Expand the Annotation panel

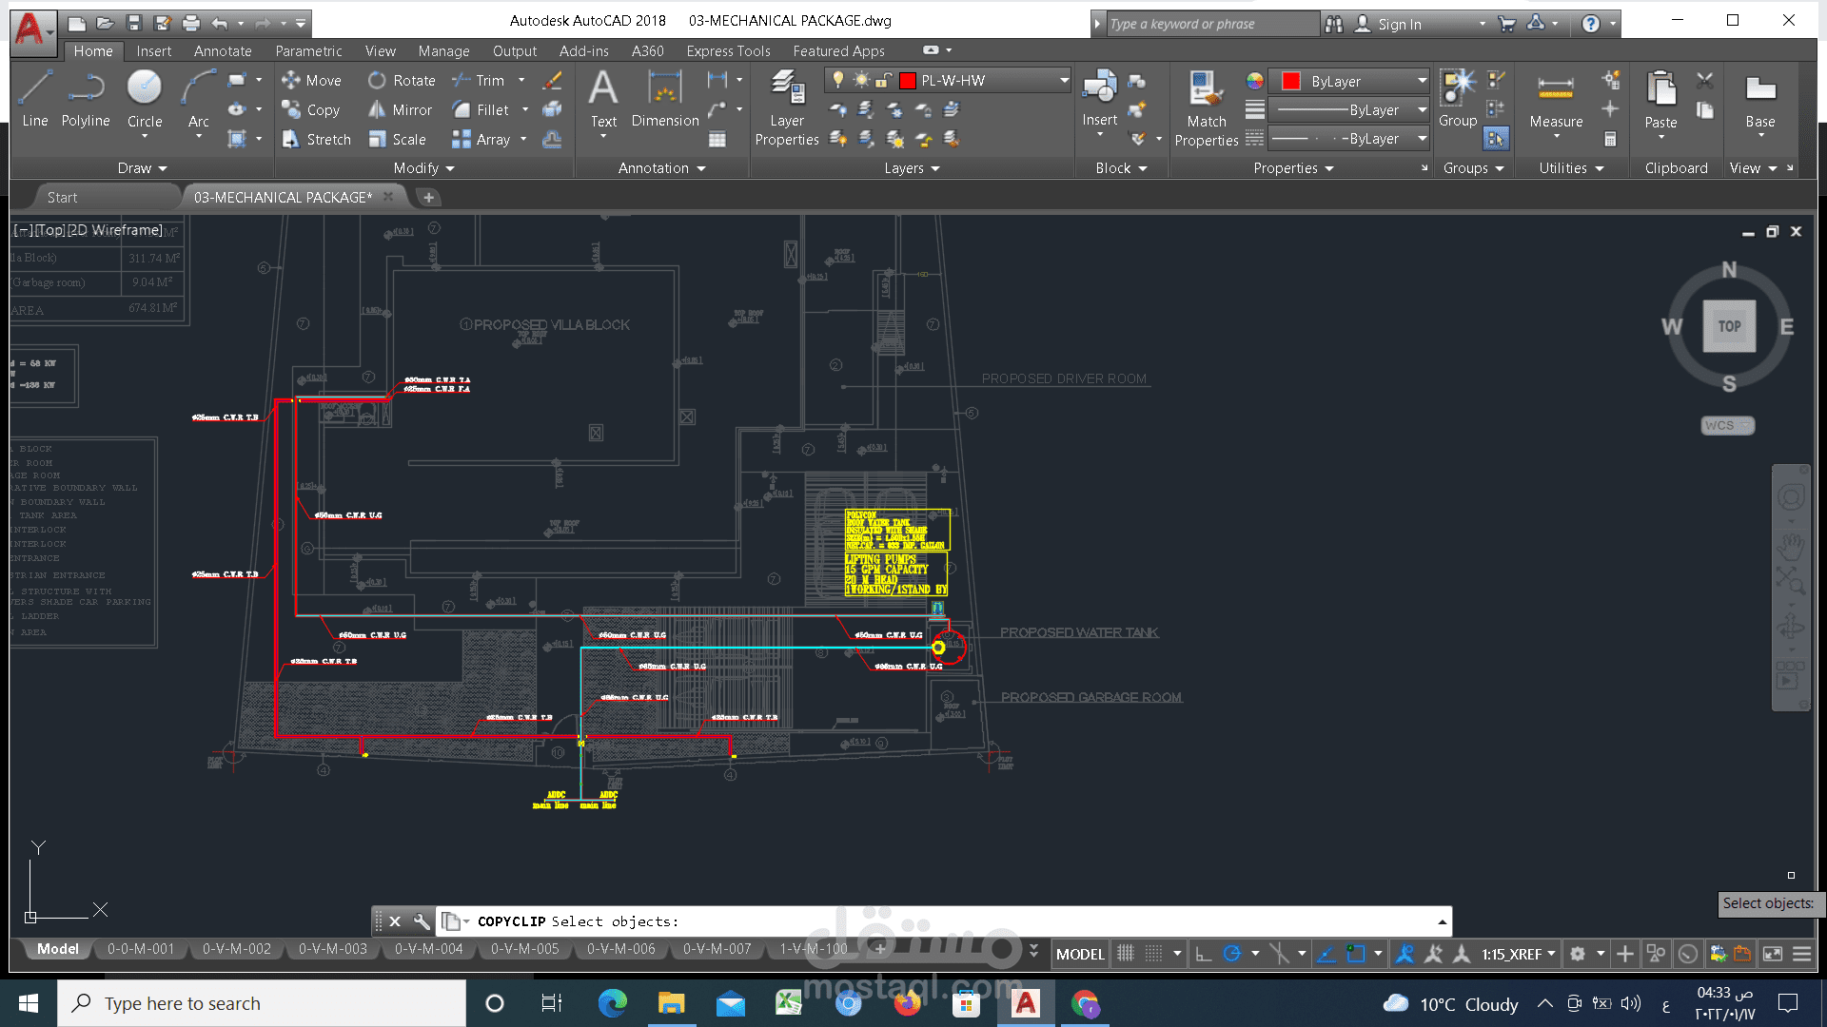click(x=662, y=168)
